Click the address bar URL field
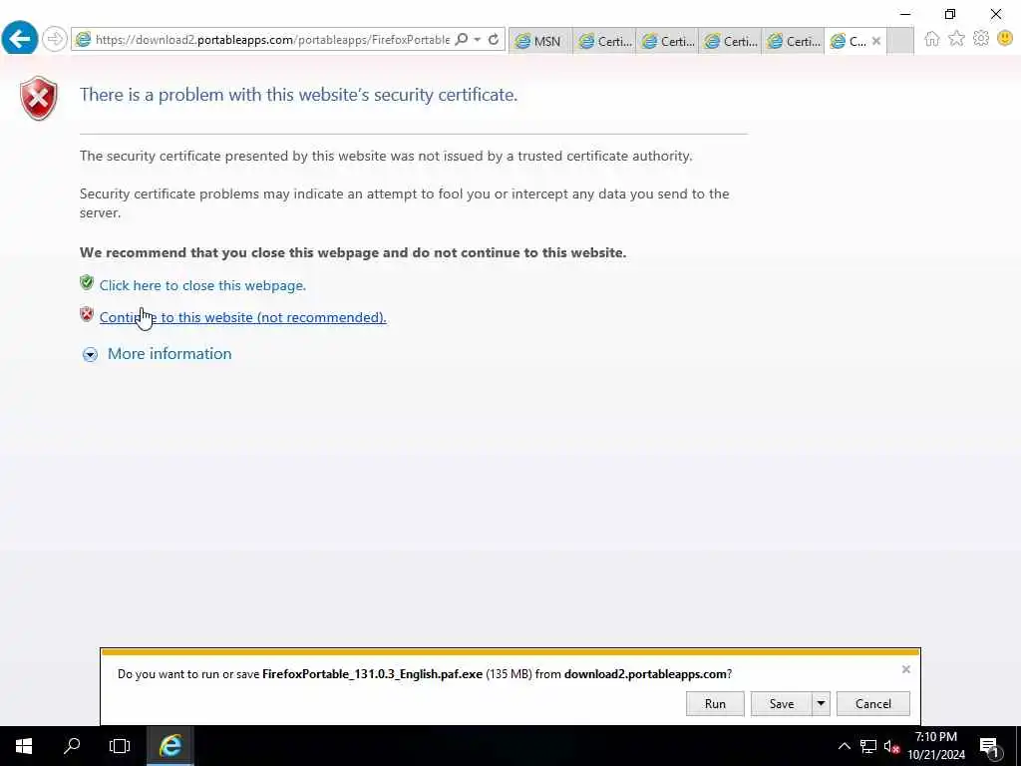The image size is (1021, 766). pos(272,40)
